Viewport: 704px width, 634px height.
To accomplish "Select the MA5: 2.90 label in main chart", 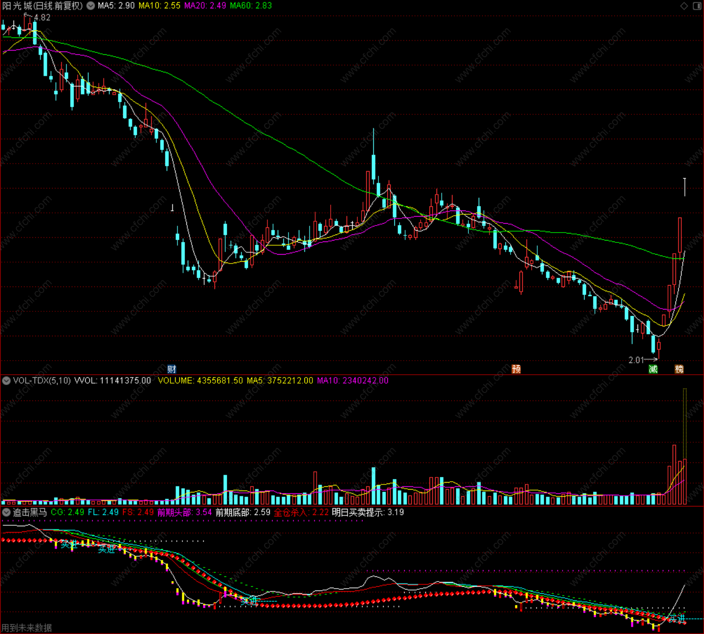I will [116, 6].
